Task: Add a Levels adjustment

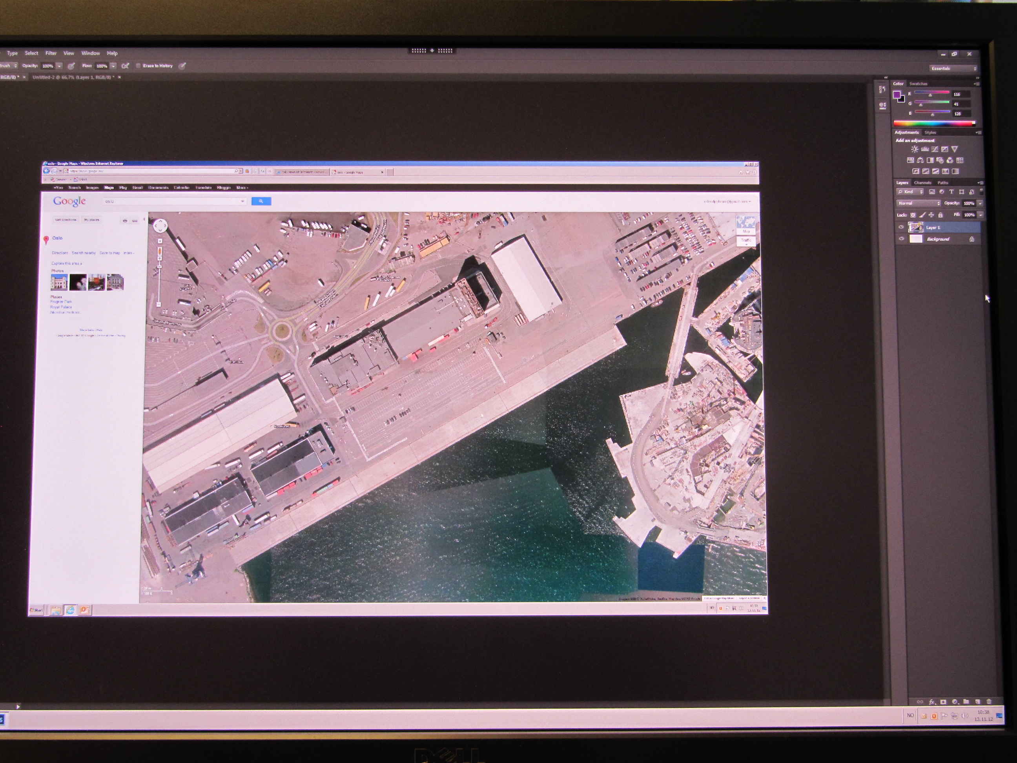Action: tap(925, 149)
